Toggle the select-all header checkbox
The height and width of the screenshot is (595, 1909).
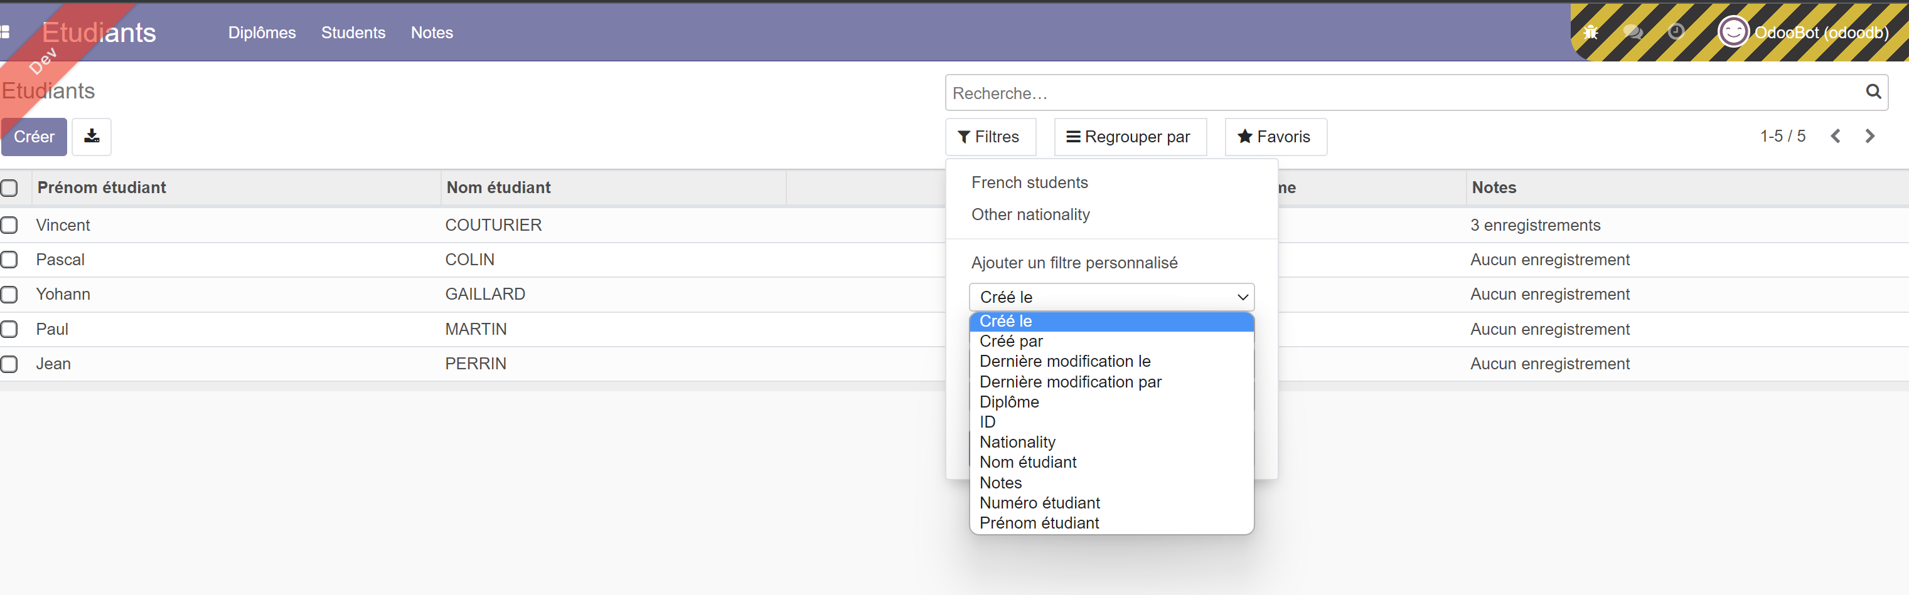(x=9, y=188)
